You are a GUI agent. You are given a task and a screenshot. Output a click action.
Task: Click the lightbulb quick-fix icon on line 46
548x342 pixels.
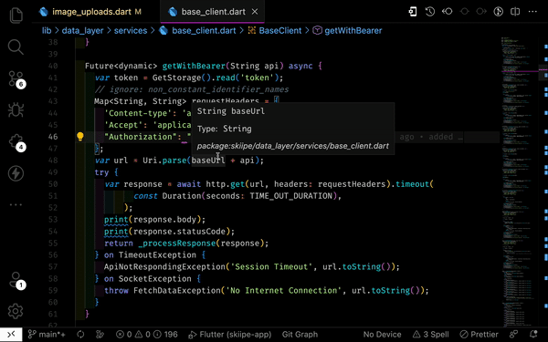pyautogui.click(x=80, y=137)
